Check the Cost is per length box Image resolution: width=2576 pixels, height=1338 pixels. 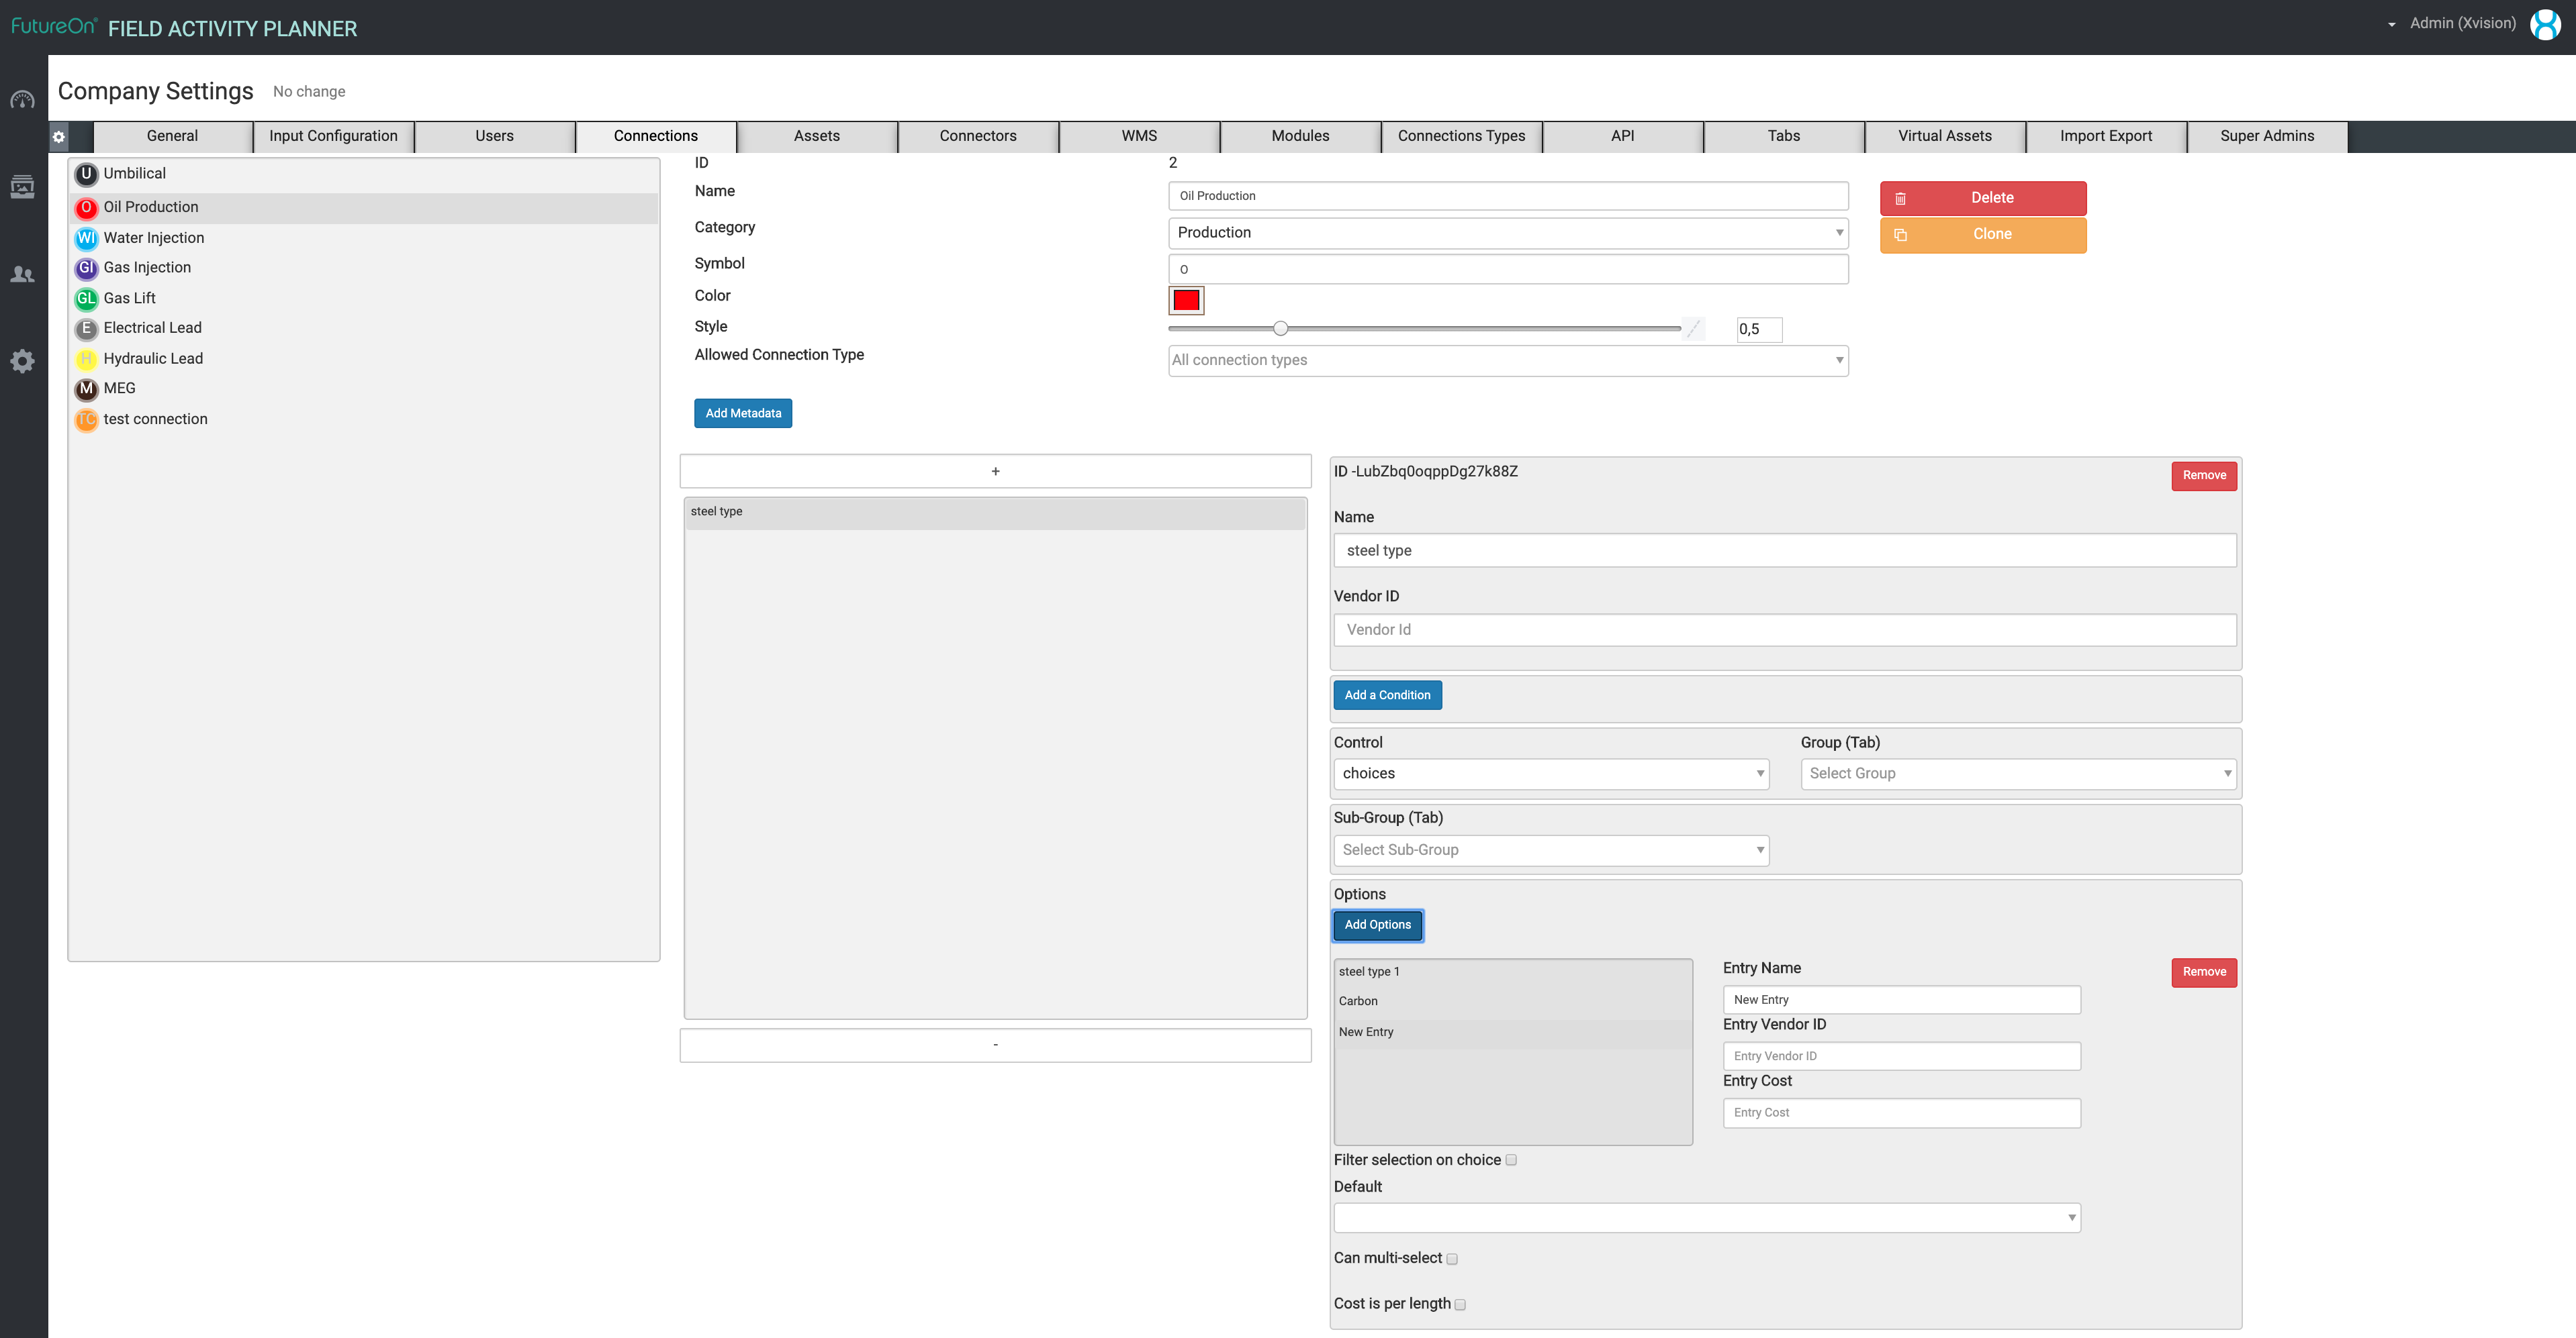click(1460, 1305)
